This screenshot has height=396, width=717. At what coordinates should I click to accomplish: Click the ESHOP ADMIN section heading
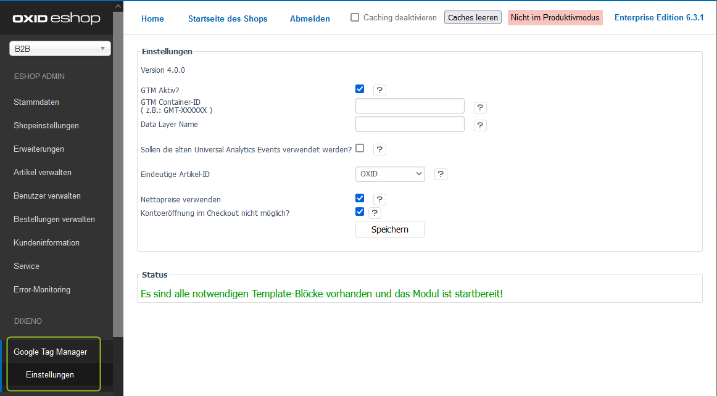(x=39, y=76)
